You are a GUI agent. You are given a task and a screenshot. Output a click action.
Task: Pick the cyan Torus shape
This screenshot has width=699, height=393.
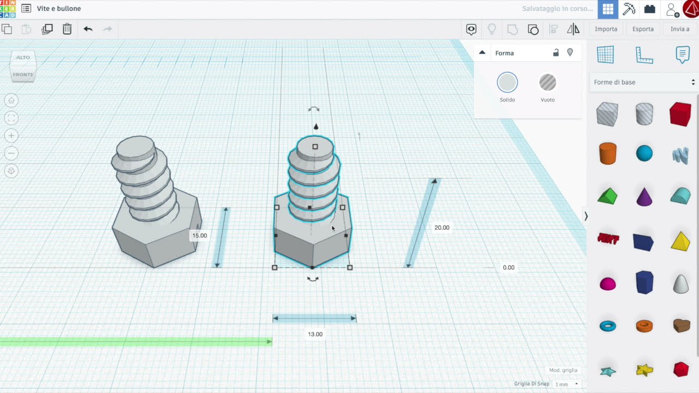click(608, 326)
